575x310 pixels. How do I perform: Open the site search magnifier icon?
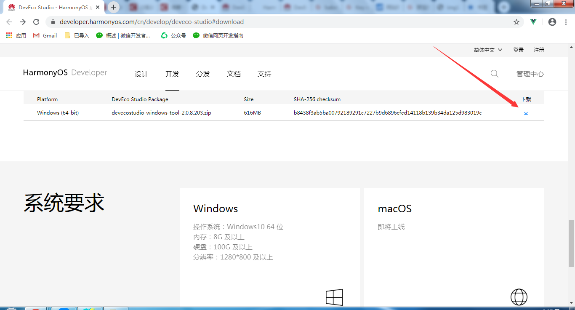[x=495, y=74]
